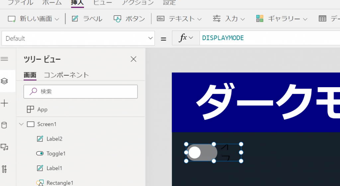Viewport: 340px width, 186px height.
Task: Click the plus insert icon in left rail
Action: click(4, 103)
